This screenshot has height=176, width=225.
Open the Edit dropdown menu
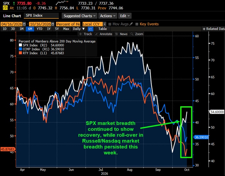125,16
